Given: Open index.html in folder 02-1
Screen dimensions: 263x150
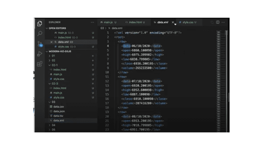Looking at the screenshot, I should (x=71, y=70).
